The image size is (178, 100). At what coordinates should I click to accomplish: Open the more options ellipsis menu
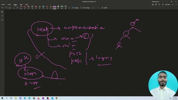pos(176,4)
